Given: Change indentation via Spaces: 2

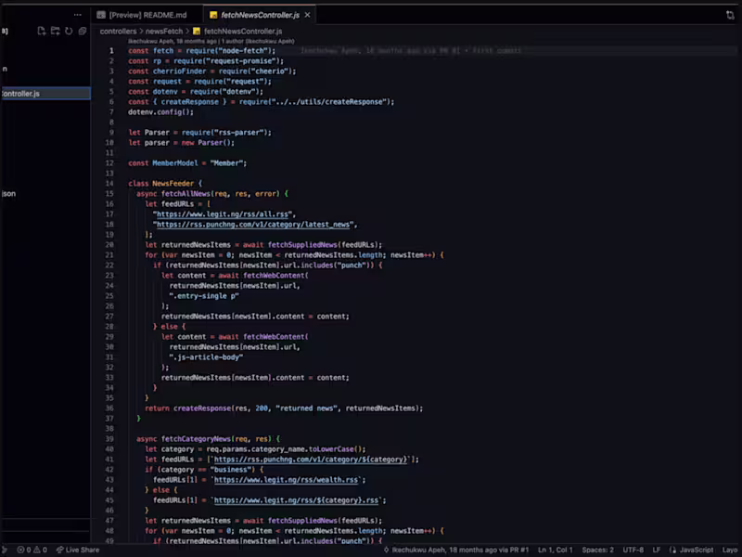Looking at the screenshot, I should pyautogui.click(x=597, y=550).
